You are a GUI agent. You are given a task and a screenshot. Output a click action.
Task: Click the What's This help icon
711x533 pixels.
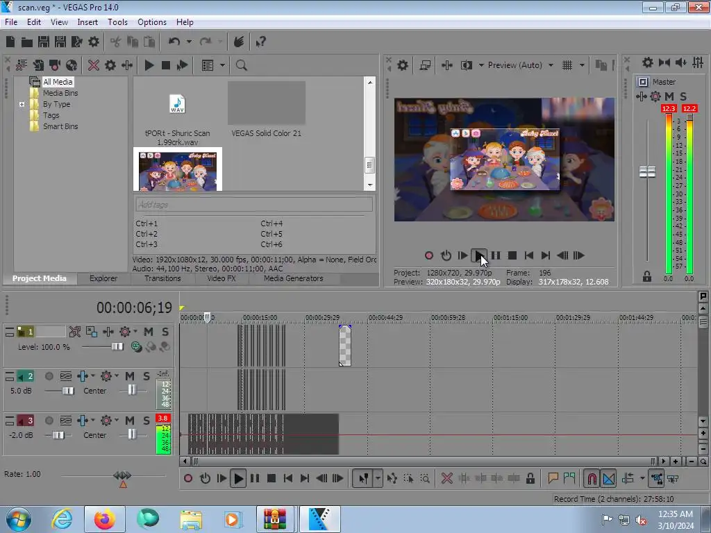pyautogui.click(x=260, y=42)
